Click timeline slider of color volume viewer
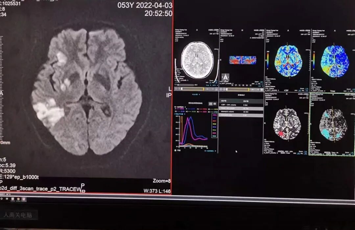Image resolution: width=355 pixels, height=230 pixels. point(238,89)
